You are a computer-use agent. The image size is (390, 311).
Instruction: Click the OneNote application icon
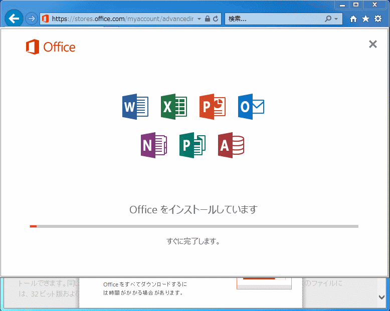point(154,145)
